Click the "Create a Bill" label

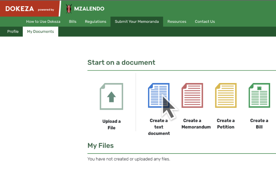[x=259, y=124]
